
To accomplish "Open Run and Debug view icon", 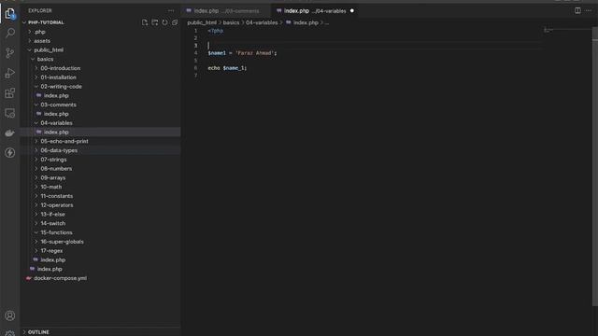I will tap(10, 73).
